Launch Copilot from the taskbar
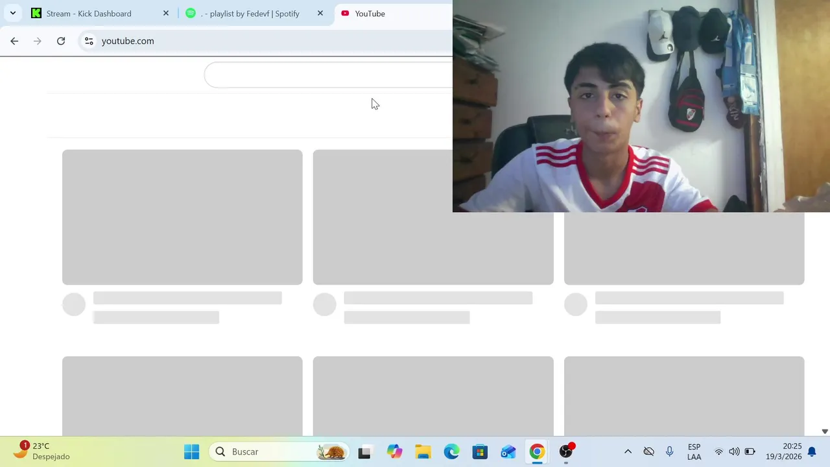 394,451
